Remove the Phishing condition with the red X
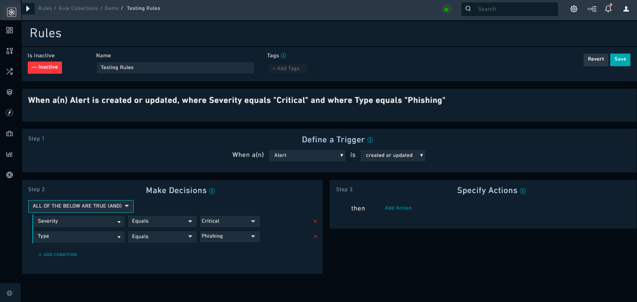Viewport: 637px width, 302px height. pyautogui.click(x=315, y=236)
